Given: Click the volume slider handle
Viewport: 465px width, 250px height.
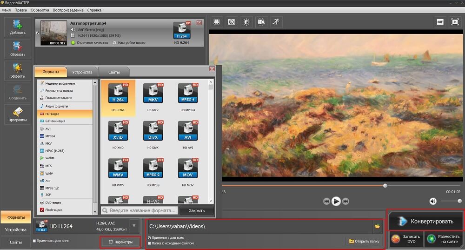Looking at the screenshot, I should pos(459,201).
